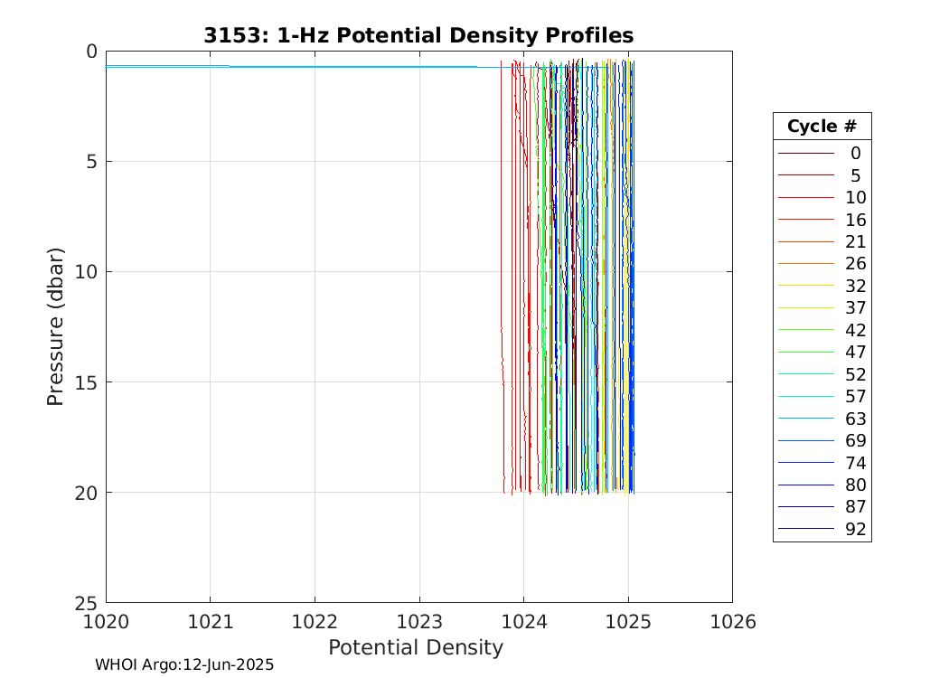Image resolution: width=949 pixels, height=678 pixels.
Task: Select legend entry for cycle 92
Action: coord(822,529)
